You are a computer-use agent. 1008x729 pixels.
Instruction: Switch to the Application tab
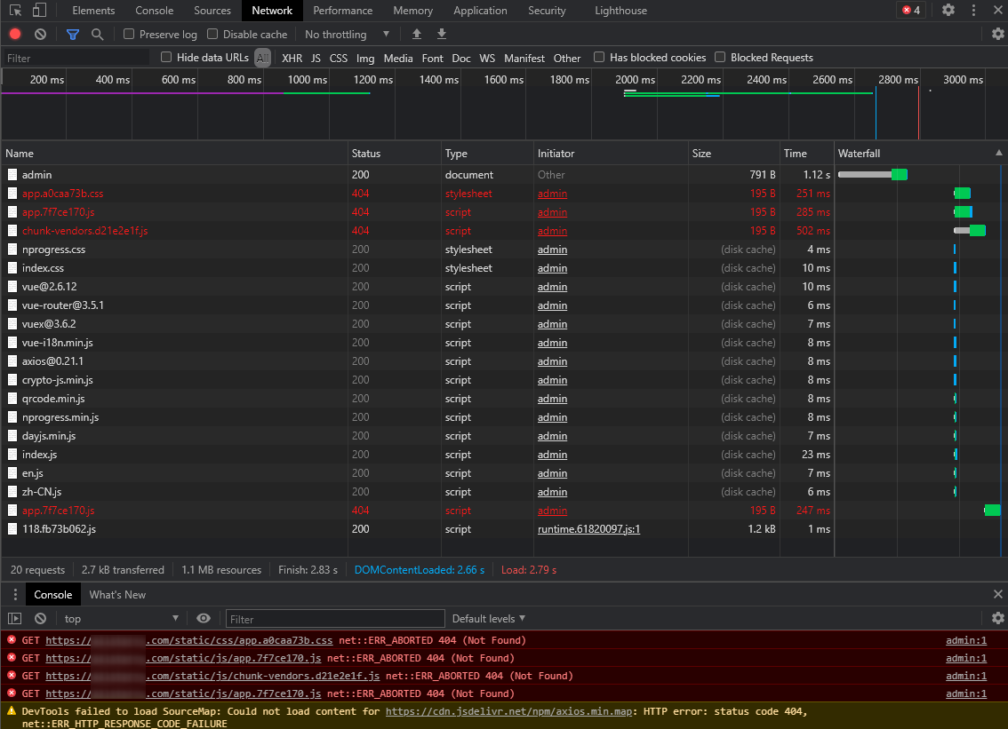tap(480, 10)
